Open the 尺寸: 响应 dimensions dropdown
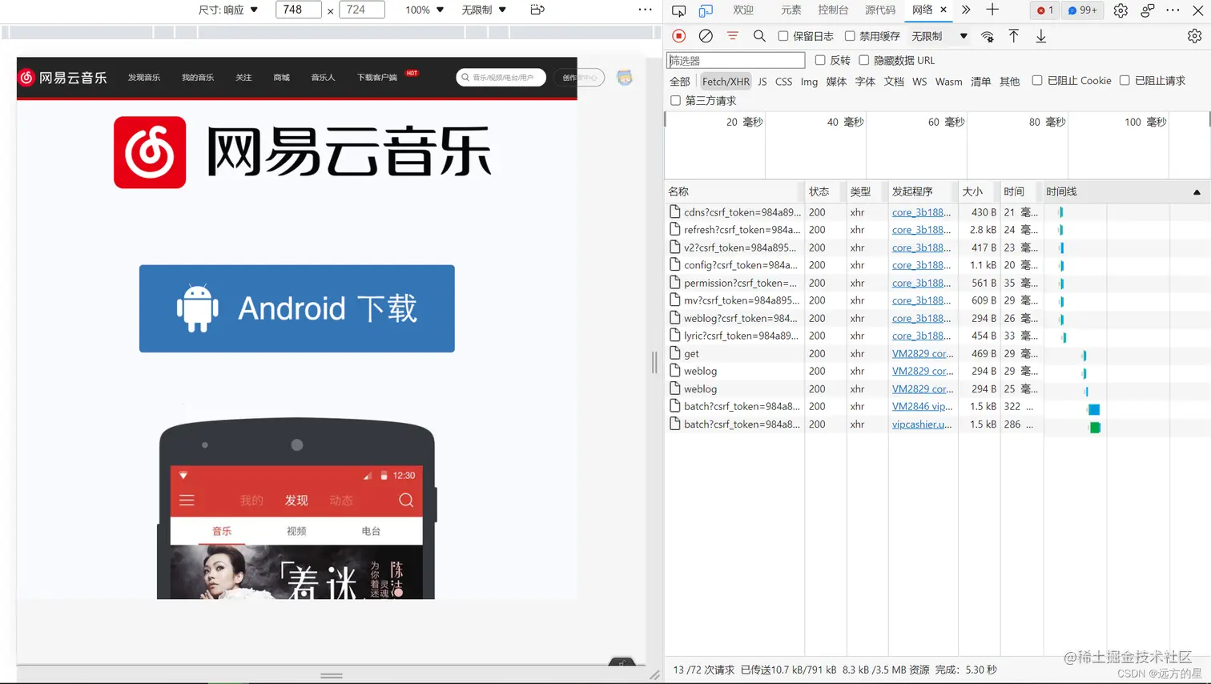 228,10
